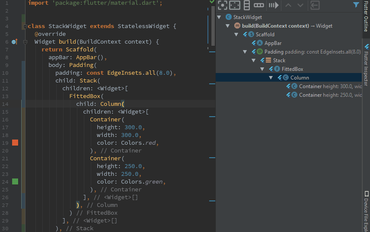Click the Wrap with Column toolbar icon
370x232 pixels.
point(247,5)
